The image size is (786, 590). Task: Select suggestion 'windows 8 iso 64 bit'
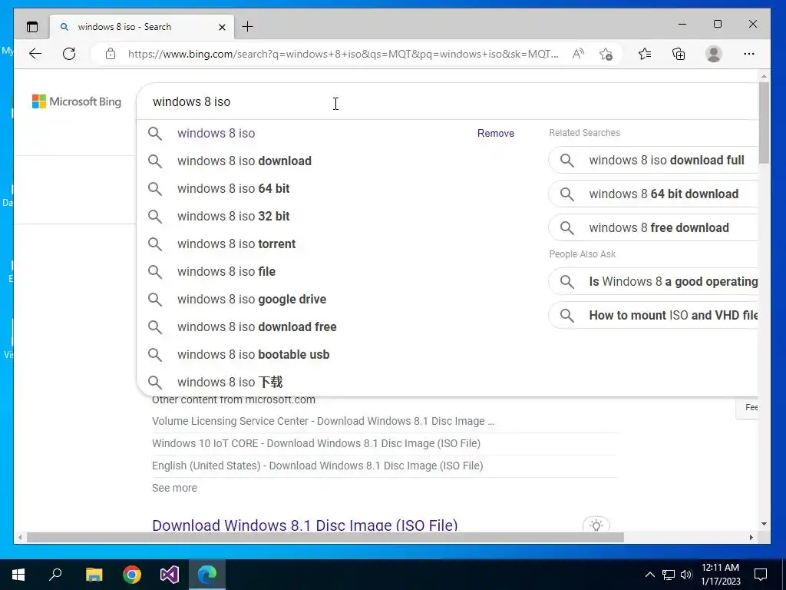pyautogui.click(x=233, y=189)
